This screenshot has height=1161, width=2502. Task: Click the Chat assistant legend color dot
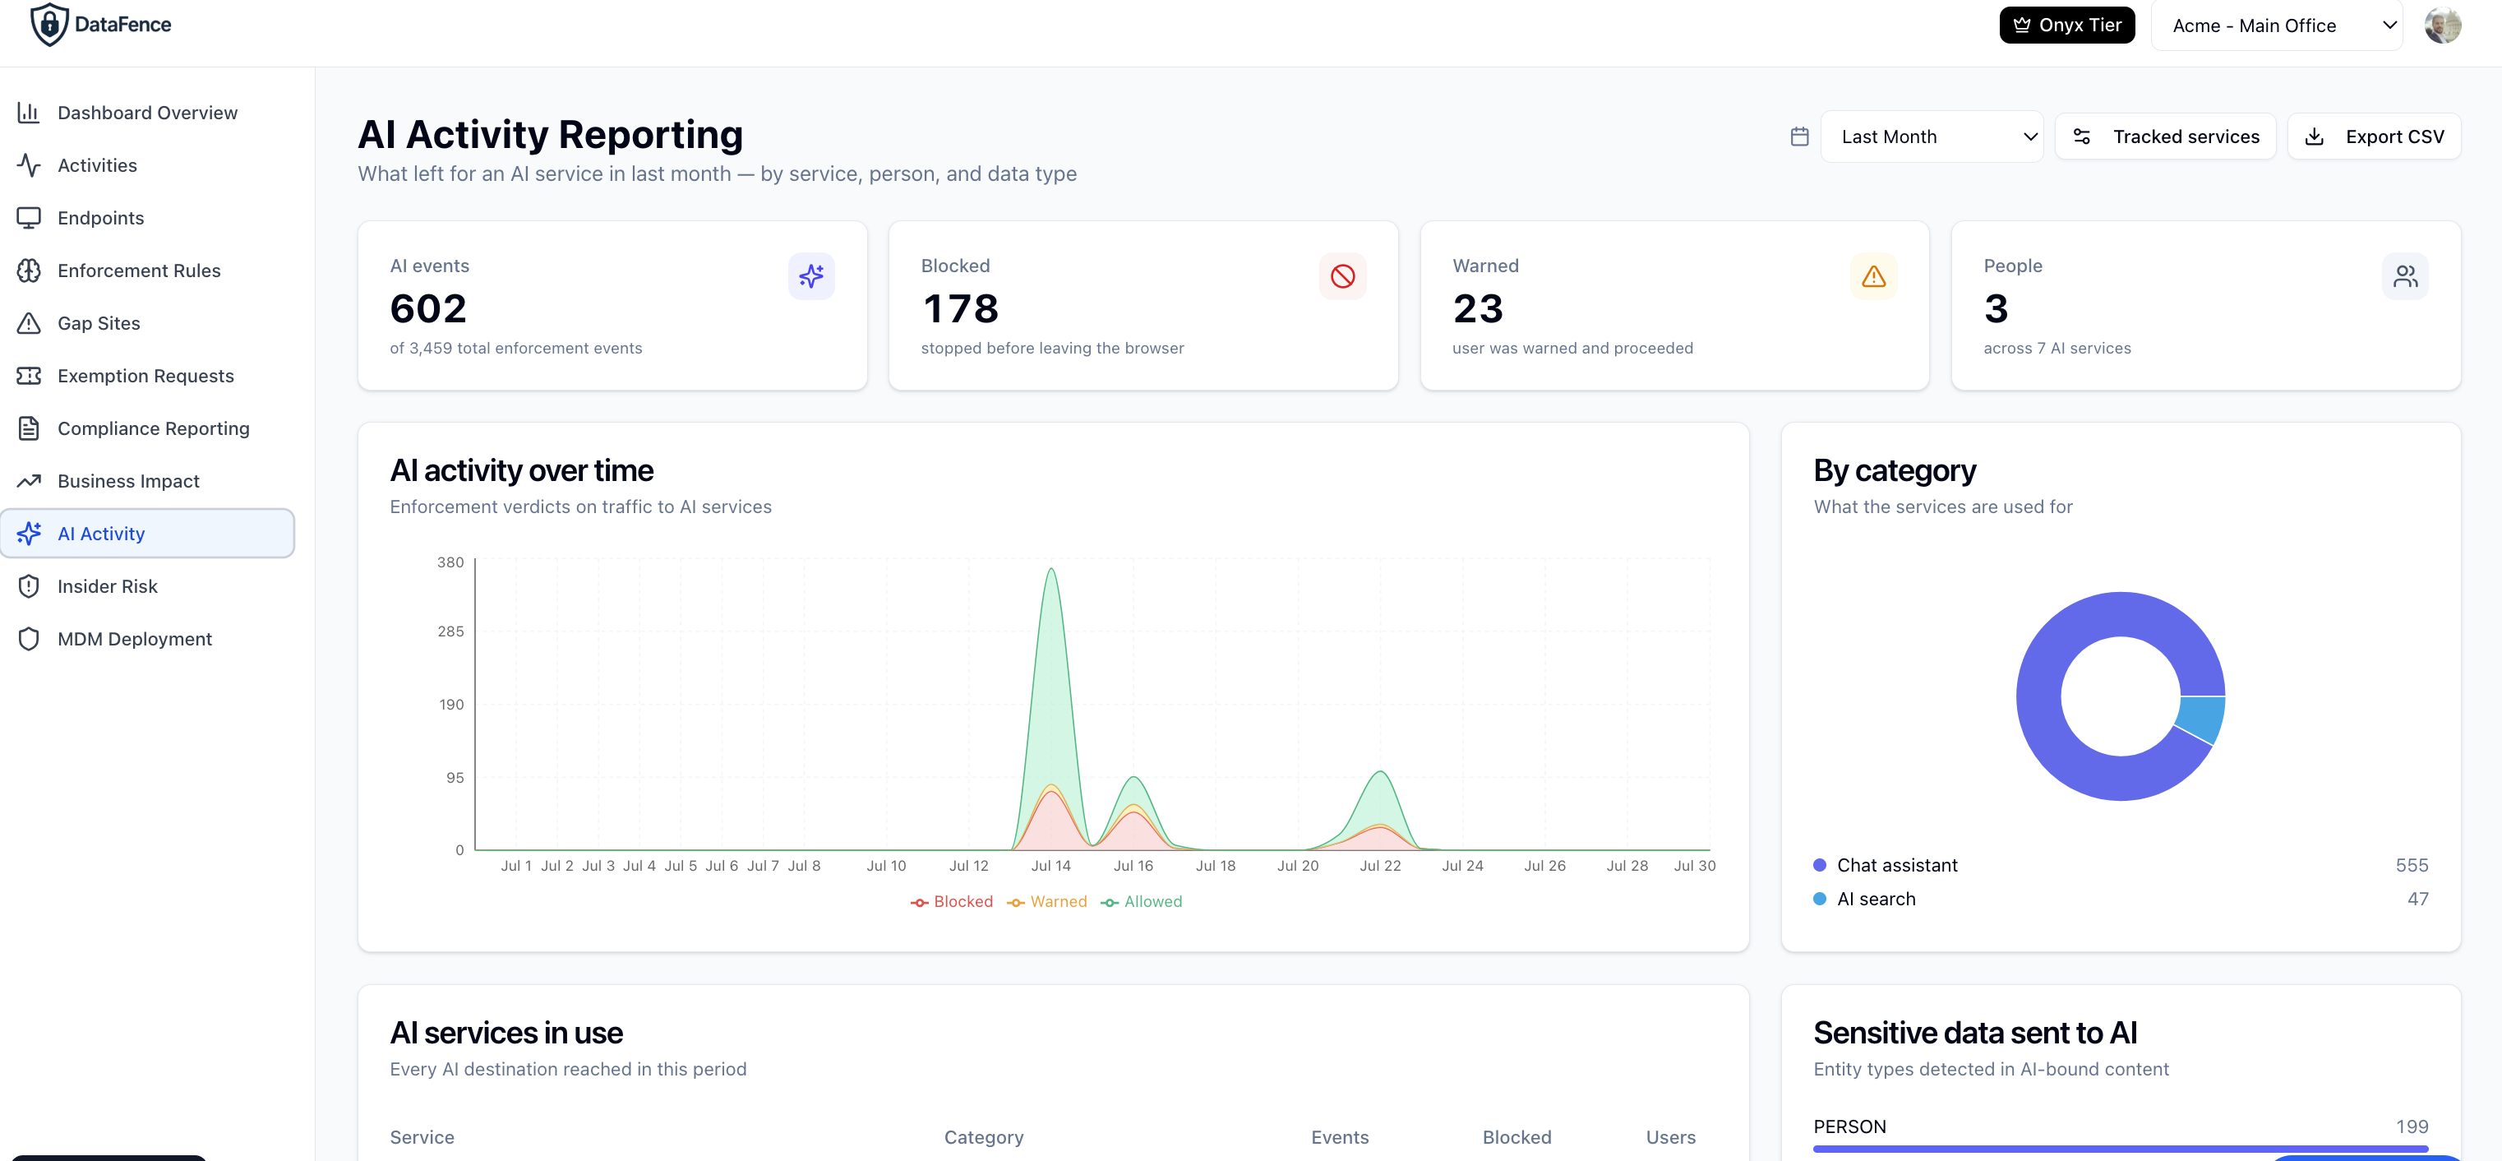coord(1819,865)
